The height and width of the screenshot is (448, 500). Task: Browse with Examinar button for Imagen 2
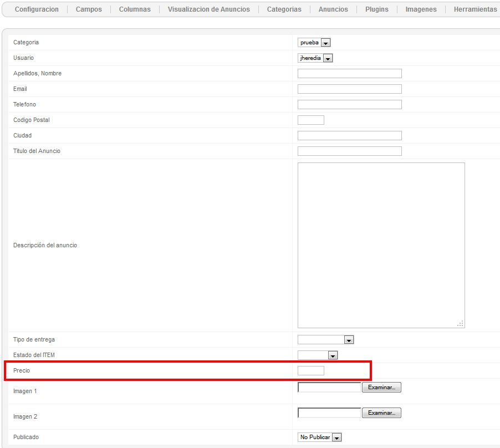(x=382, y=413)
